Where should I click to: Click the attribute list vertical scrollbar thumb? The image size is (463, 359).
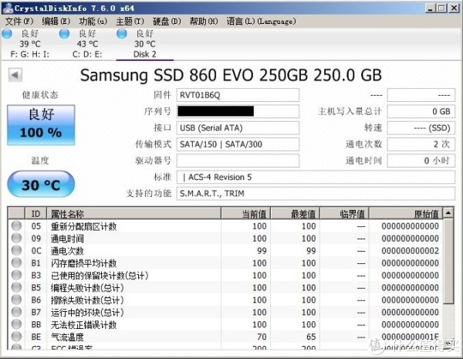[x=448, y=261]
